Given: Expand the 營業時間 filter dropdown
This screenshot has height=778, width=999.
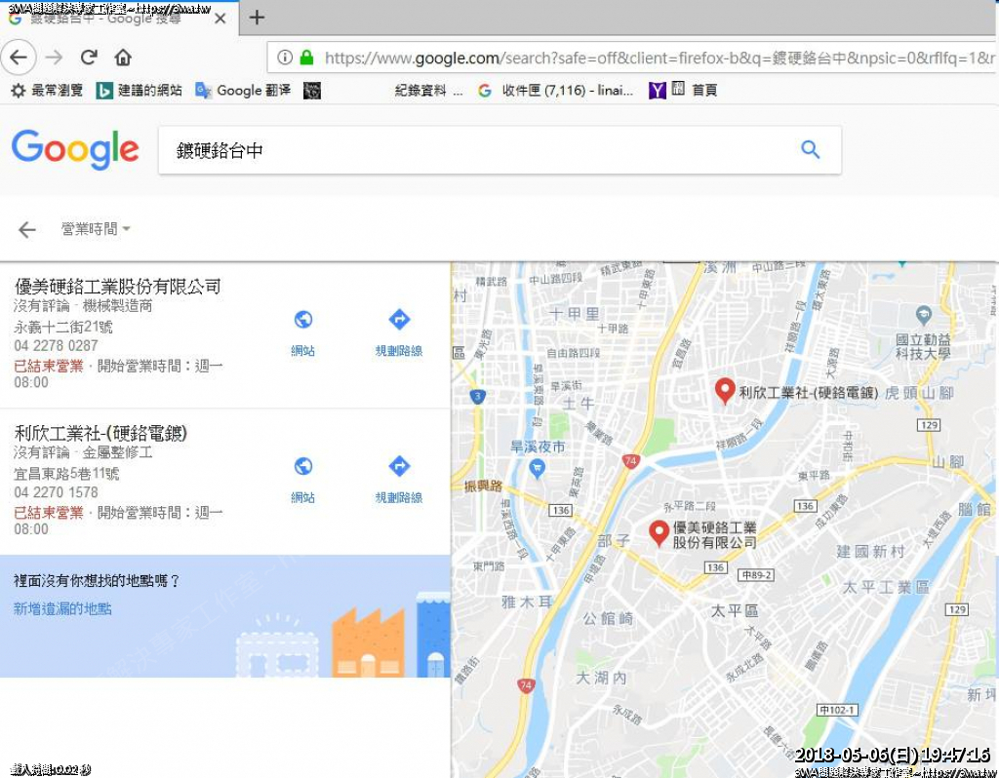Looking at the screenshot, I should (96, 229).
